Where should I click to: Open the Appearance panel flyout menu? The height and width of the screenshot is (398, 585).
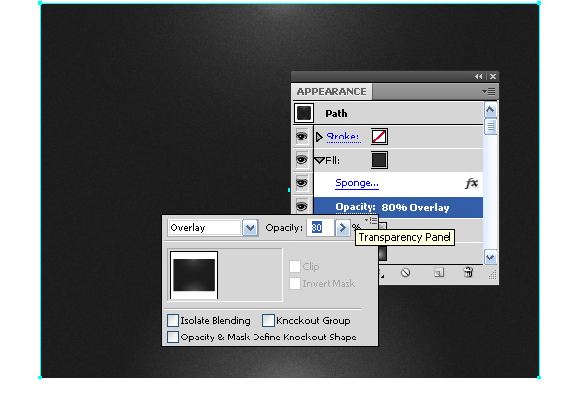point(488,91)
